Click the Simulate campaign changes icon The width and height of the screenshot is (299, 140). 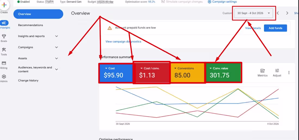pos(163,2)
